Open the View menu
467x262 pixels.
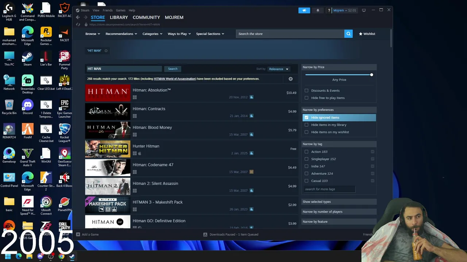(x=96, y=10)
